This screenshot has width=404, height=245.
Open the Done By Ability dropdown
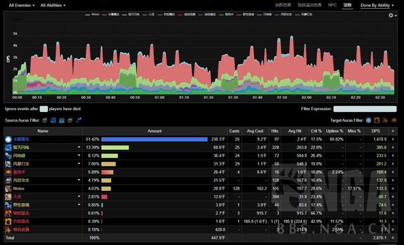[377, 6]
